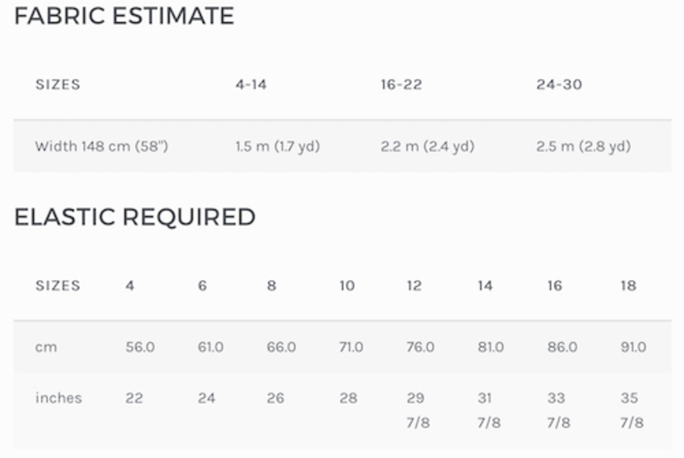The height and width of the screenshot is (458, 684).
Task: Click the 2.2 m (2.4 yd) fabric value
Action: tap(427, 146)
